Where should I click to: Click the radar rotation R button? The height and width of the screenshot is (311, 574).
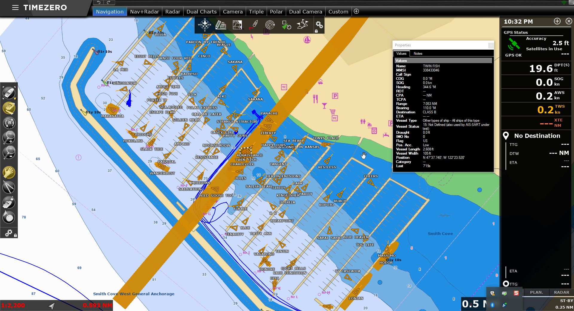(9, 123)
